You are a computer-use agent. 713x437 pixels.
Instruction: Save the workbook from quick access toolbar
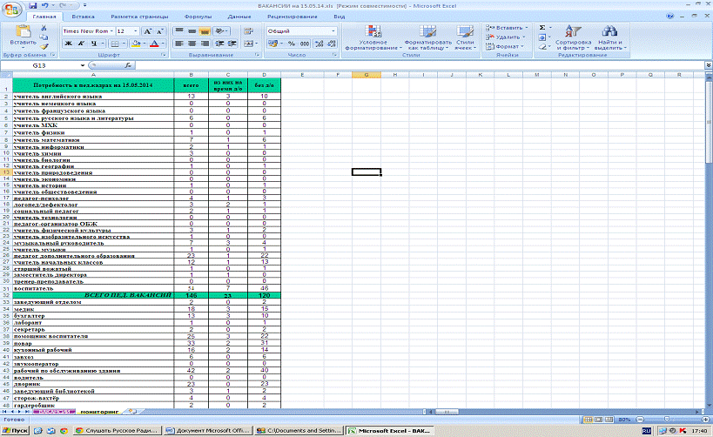[33, 4]
